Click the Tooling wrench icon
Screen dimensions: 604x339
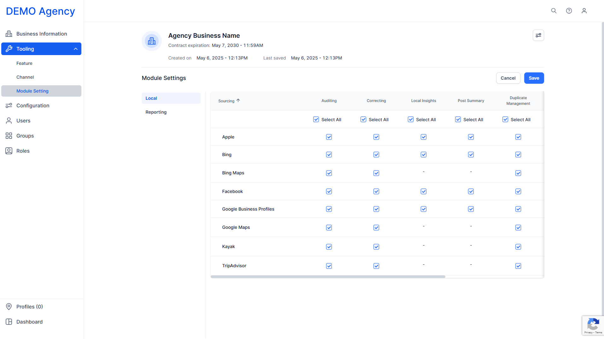click(9, 49)
